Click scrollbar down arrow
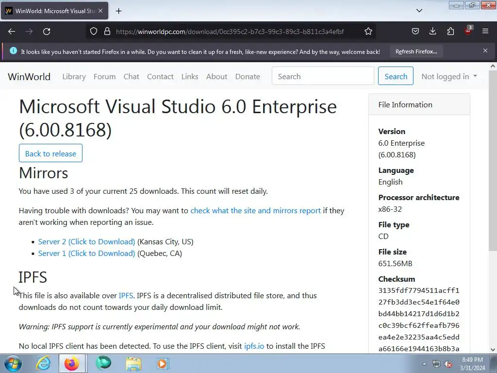The width and height of the screenshot is (497, 373). click(493, 349)
